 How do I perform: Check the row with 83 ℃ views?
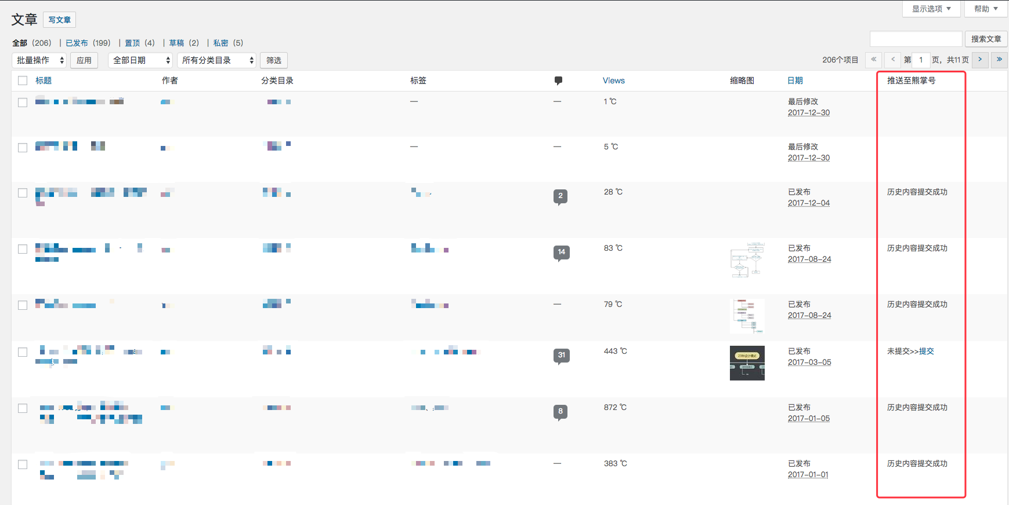pos(23,249)
